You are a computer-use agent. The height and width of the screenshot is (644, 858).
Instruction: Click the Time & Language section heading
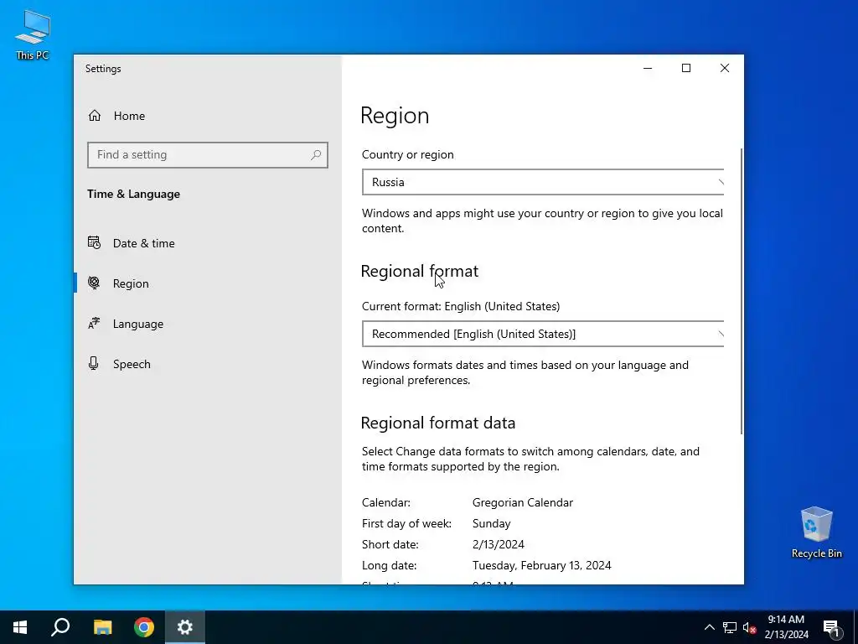(x=133, y=194)
